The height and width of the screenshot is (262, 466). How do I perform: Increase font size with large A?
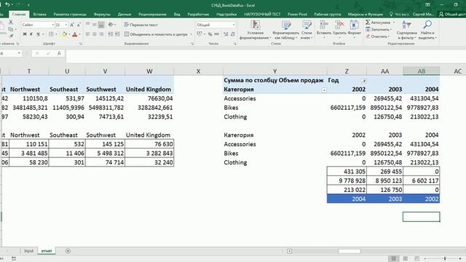(72, 25)
